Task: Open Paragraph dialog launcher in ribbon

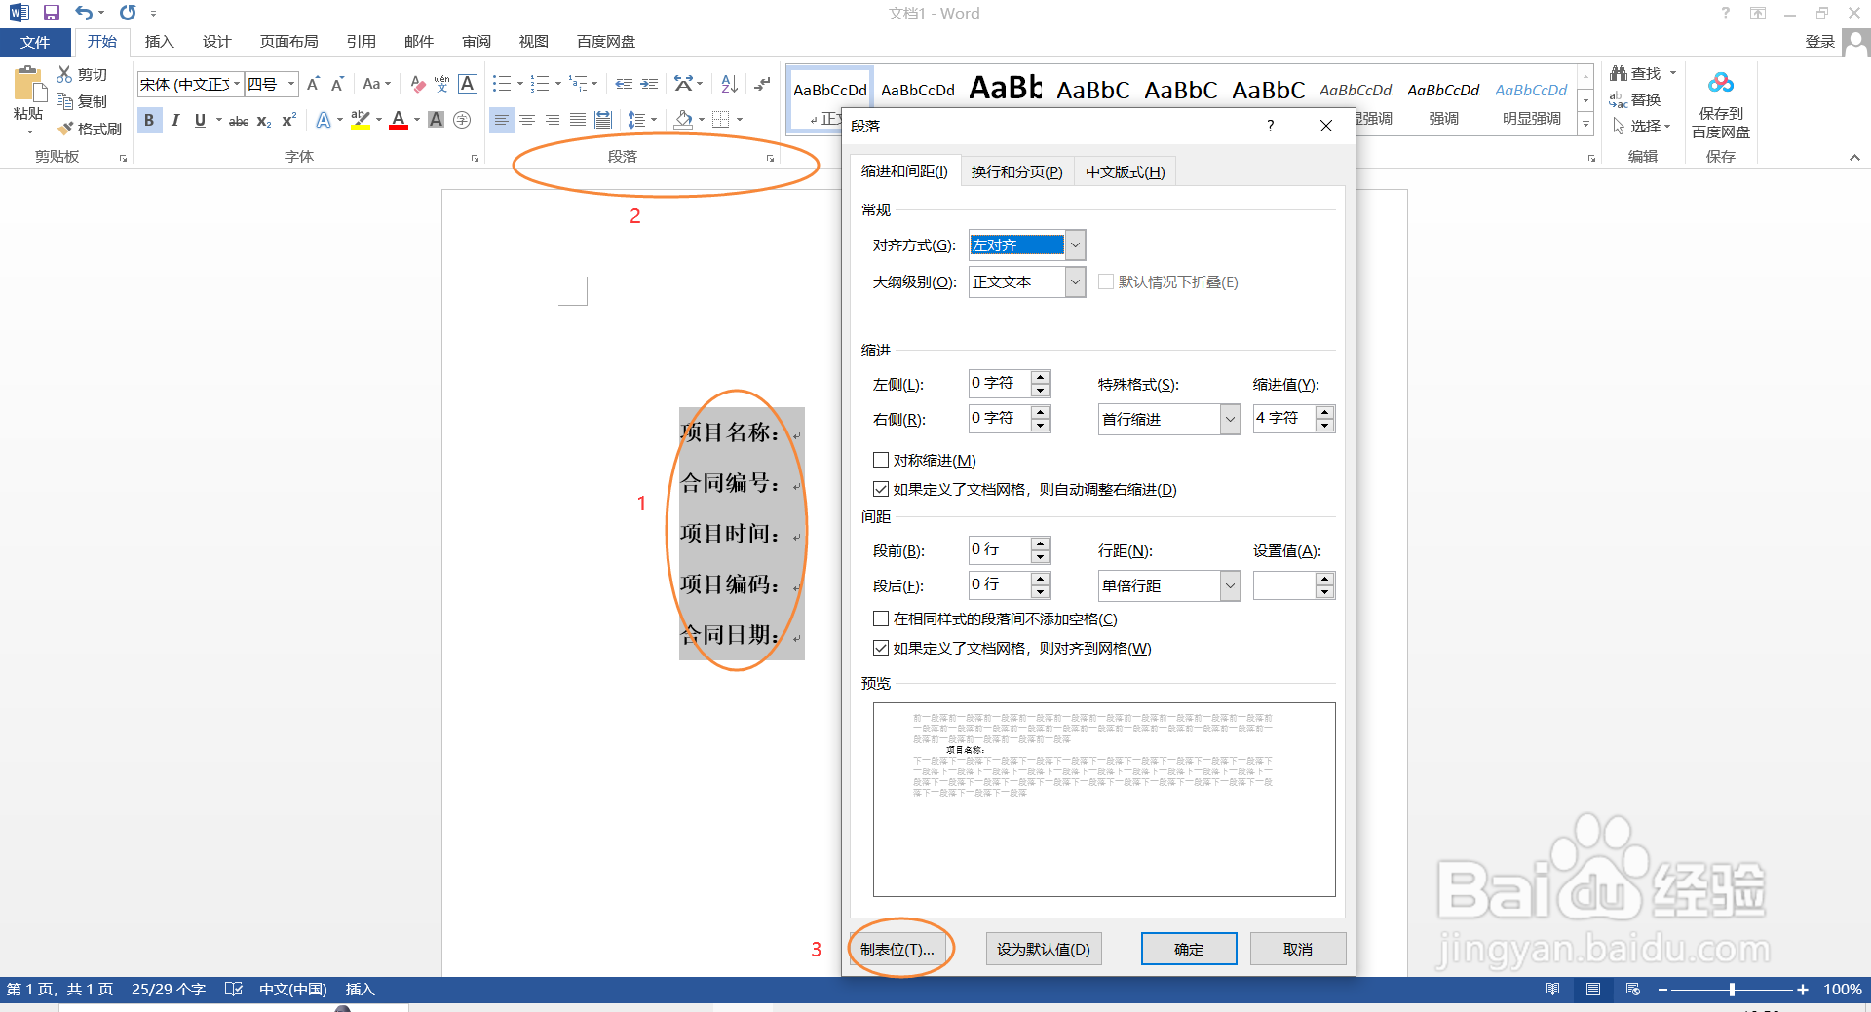Action: click(x=770, y=158)
